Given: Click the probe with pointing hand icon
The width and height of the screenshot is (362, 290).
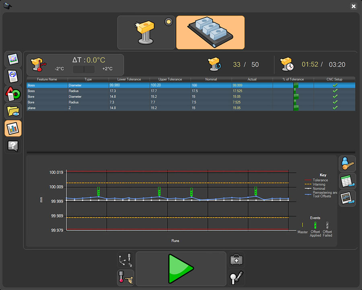Looking at the screenshot, I should click(x=125, y=278).
